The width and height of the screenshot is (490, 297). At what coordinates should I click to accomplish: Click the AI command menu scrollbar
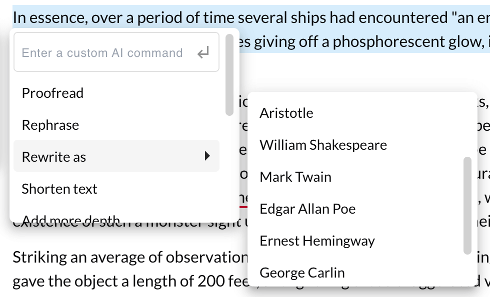click(x=229, y=75)
